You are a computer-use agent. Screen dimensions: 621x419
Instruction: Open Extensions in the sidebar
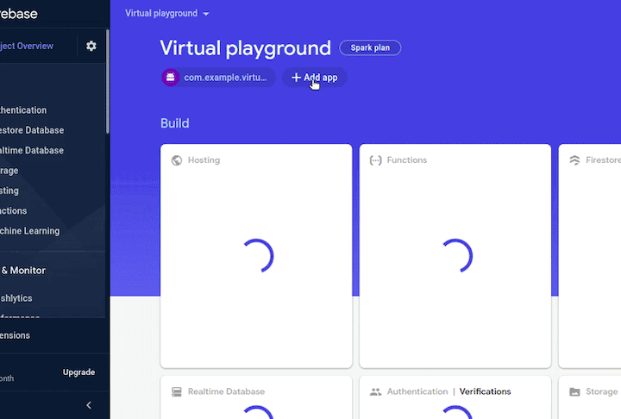(x=15, y=335)
